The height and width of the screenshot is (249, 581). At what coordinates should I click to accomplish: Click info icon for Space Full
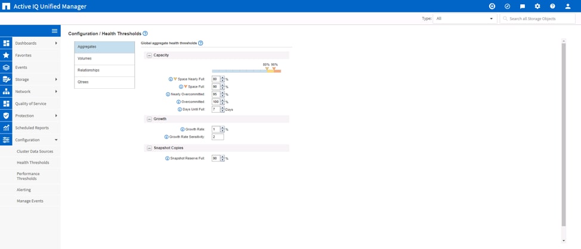coord(181,86)
